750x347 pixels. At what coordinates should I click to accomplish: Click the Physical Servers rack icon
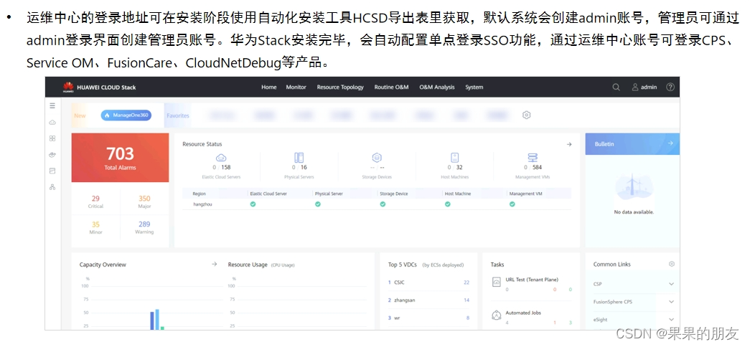click(299, 158)
